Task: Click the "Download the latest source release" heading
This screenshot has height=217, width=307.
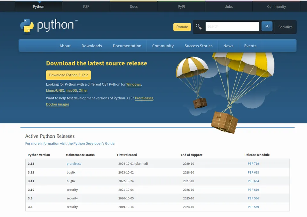Action: [x=97, y=63]
